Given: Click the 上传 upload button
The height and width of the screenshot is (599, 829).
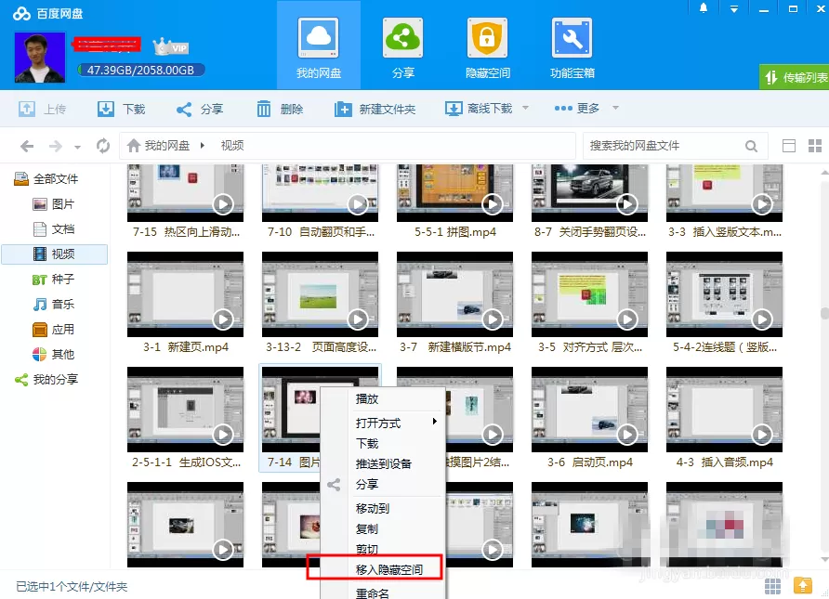Looking at the screenshot, I should [43, 109].
